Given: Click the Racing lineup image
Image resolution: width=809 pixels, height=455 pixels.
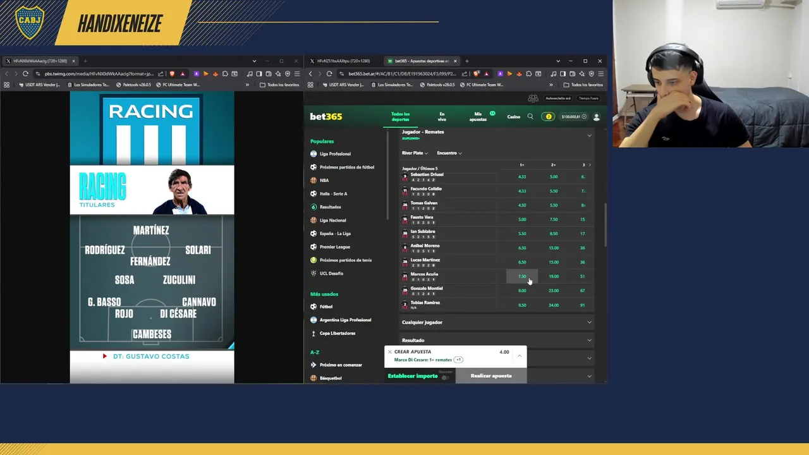Looking at the screenshot, I should click(x=152, y=237).
